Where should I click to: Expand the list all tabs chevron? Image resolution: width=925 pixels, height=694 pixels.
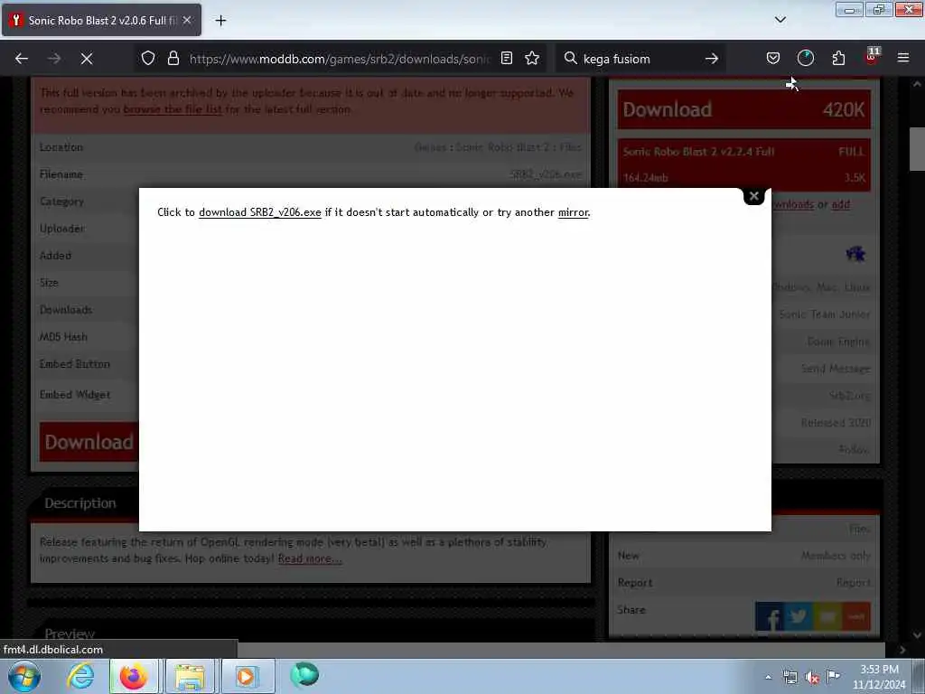click(x=780, y=20)
